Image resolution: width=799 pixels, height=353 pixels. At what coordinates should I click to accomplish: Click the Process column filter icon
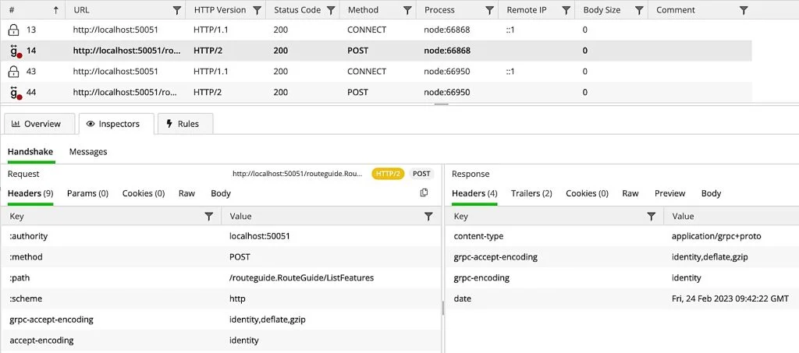coord(489,10)
